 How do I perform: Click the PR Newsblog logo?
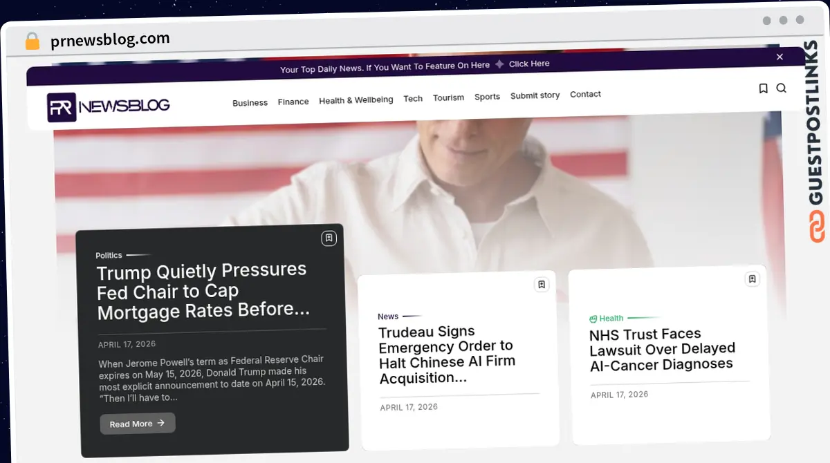(x=109, y=107)
